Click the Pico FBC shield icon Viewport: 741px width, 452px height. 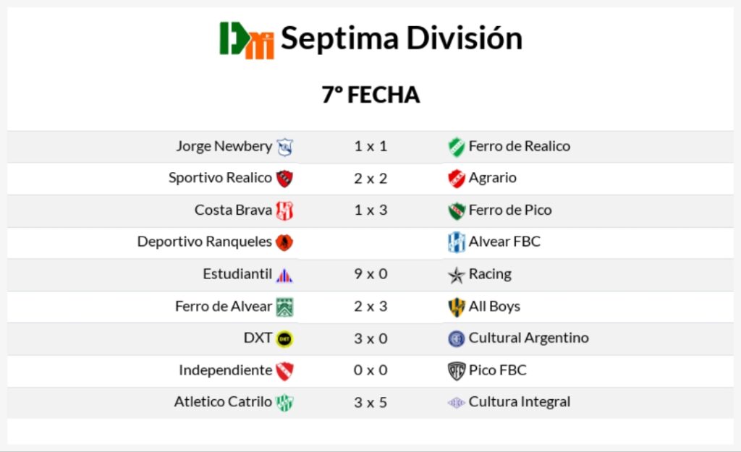coord(457,371)
